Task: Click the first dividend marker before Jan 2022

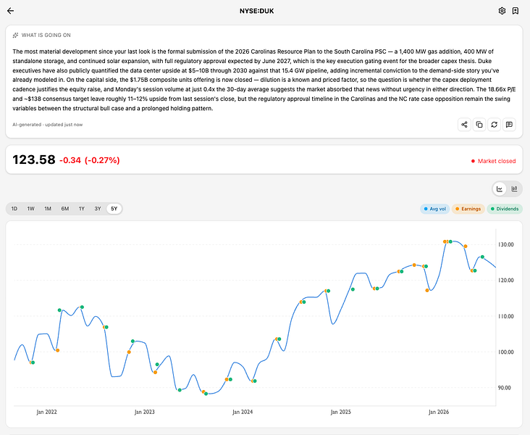Action: point(33,362)
